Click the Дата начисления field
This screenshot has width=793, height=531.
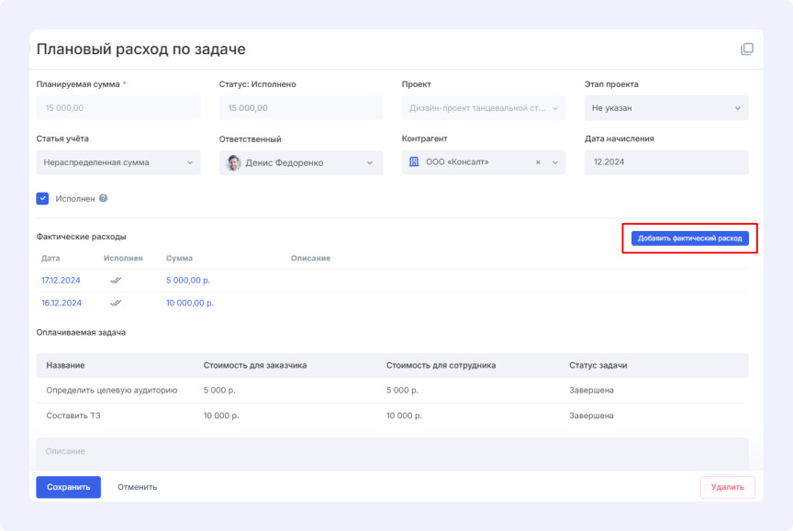pos(666,162)
